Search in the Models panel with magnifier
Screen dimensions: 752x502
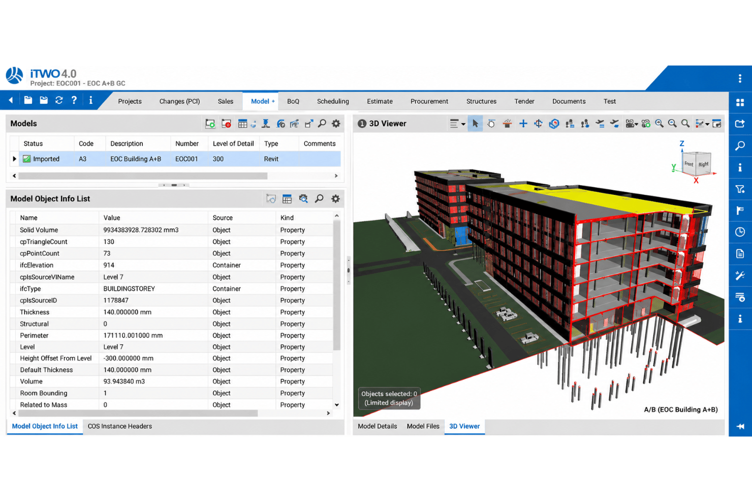[x=322, y=124]
